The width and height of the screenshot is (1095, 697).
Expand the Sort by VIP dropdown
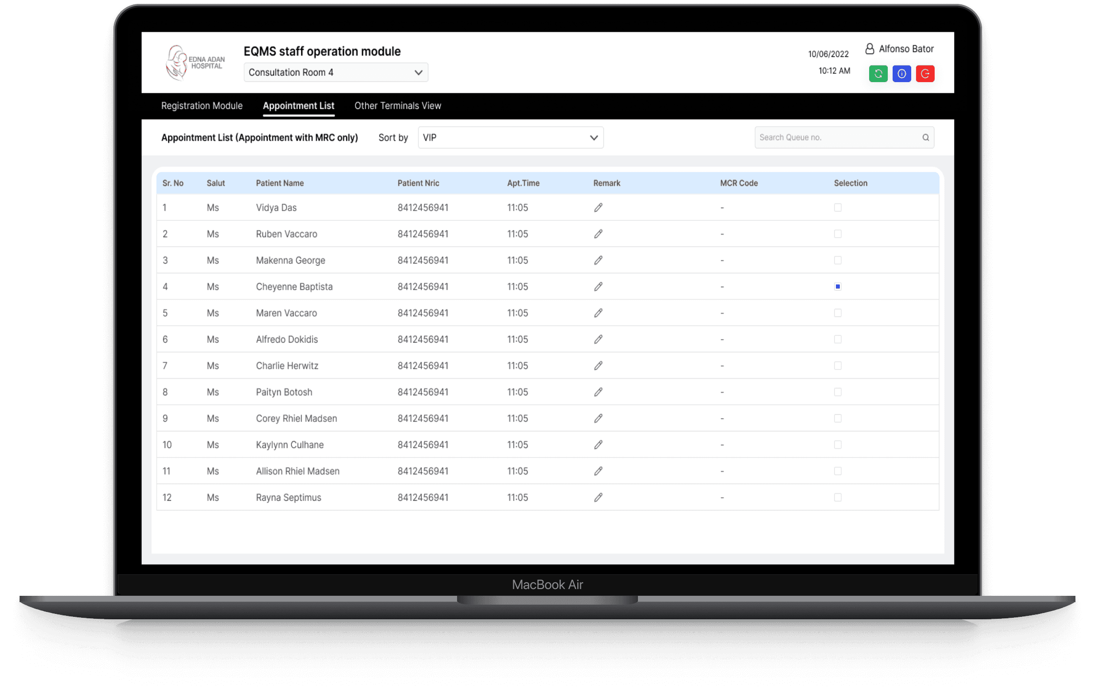point(510,138)
